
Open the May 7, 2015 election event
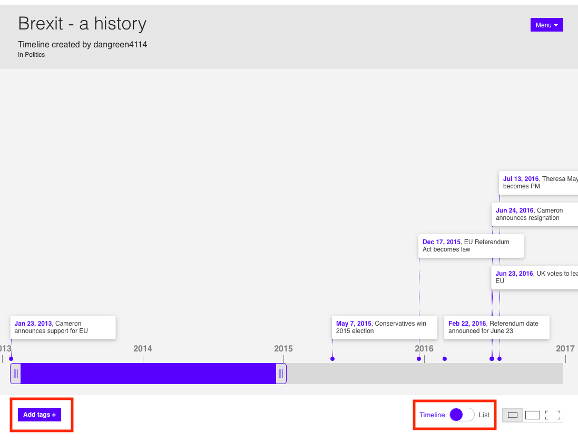click(x=385, y=327)
